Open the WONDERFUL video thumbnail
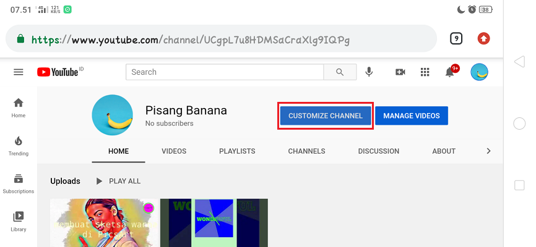 pos(214,223)
